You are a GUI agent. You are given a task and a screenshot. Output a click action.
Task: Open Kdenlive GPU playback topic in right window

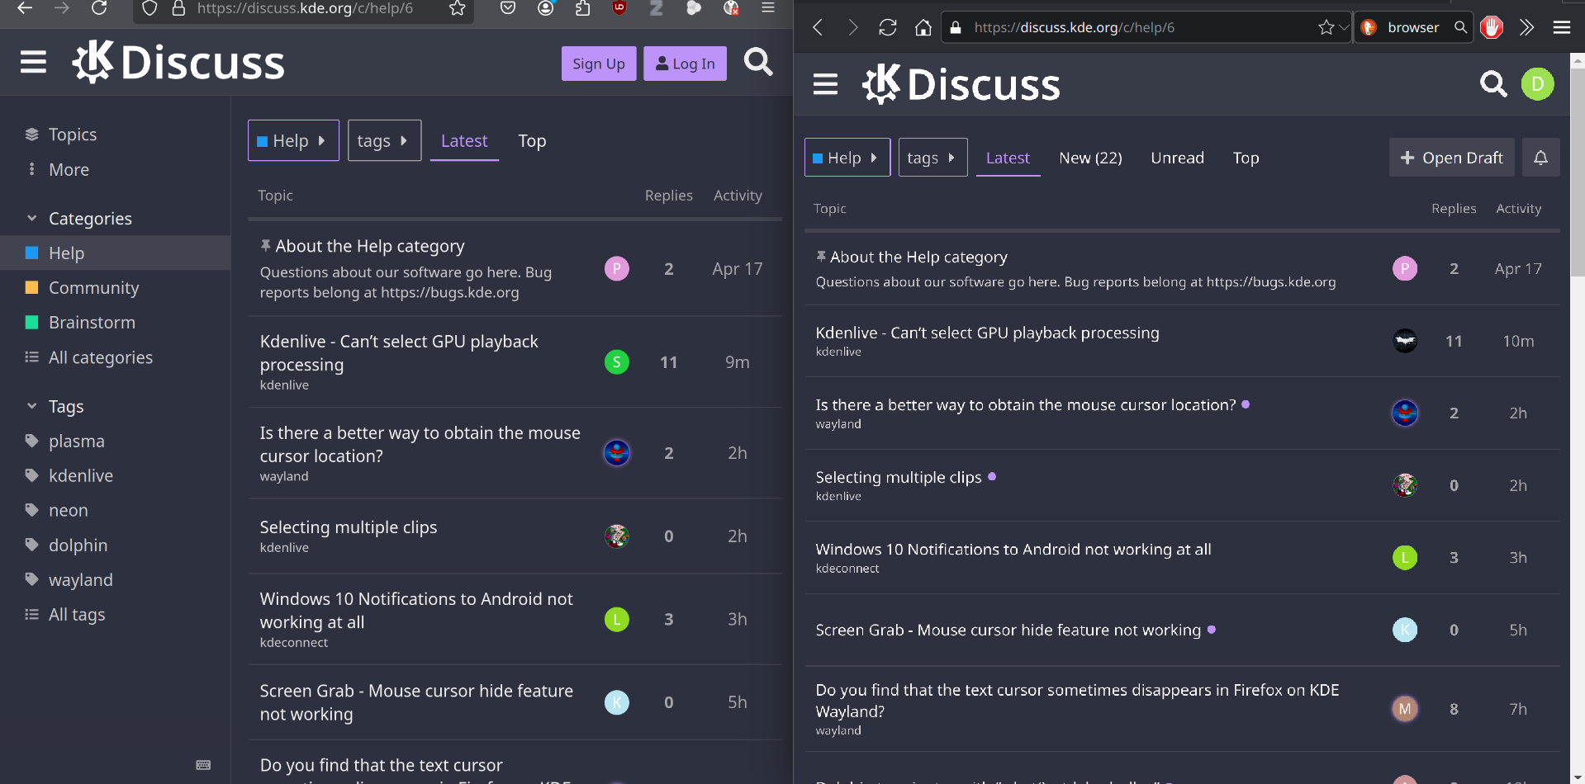(987, 333)
